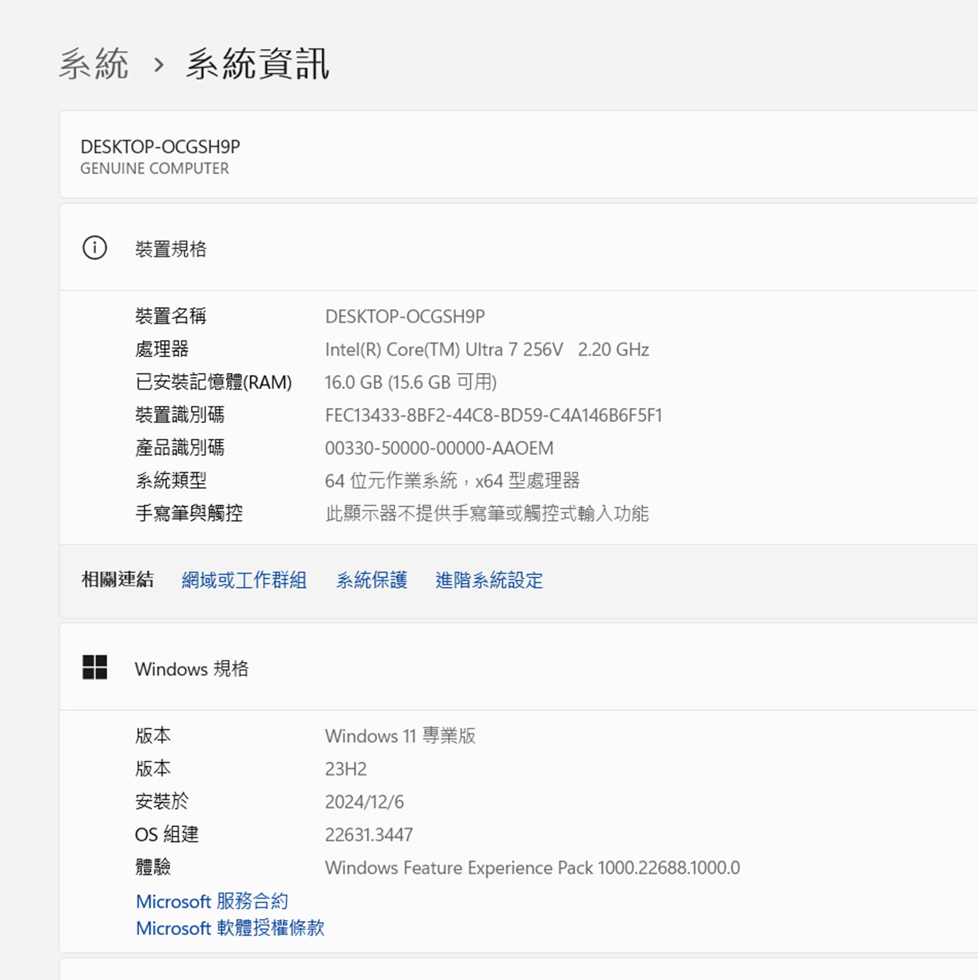The height and width of the screenshot is (980, 978).
Task: Click the product ID 00330-50000-00000-AAOEM
Action: point(439,448)
